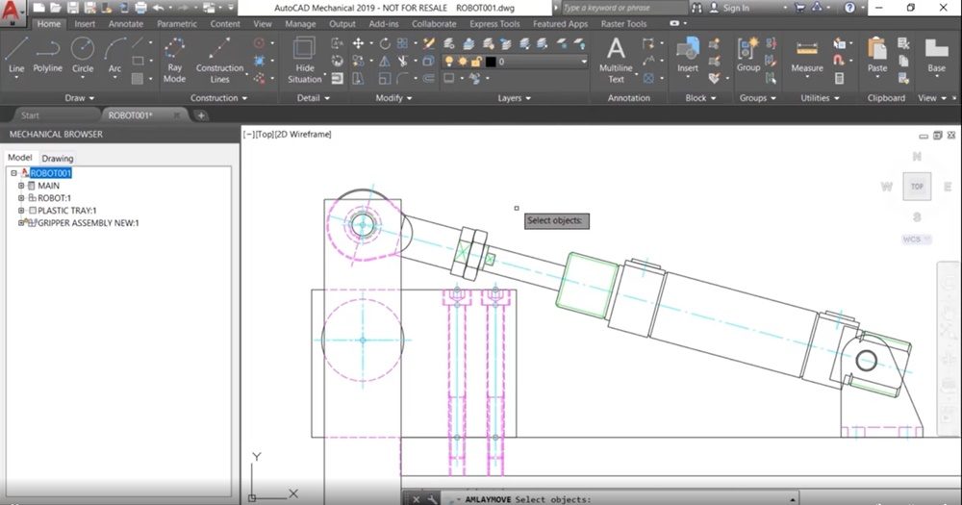Select GRIPPER ASSEMBLY NEW:1 in tree
The width and height of the screenshot is (962, 505).
tap(88, 223)
